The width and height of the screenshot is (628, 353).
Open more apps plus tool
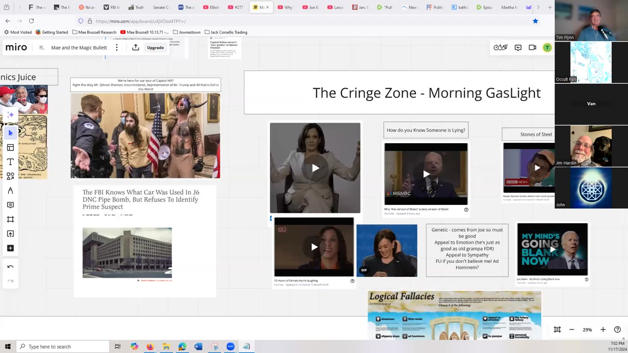pyautogui.click(x=10, y=248)
